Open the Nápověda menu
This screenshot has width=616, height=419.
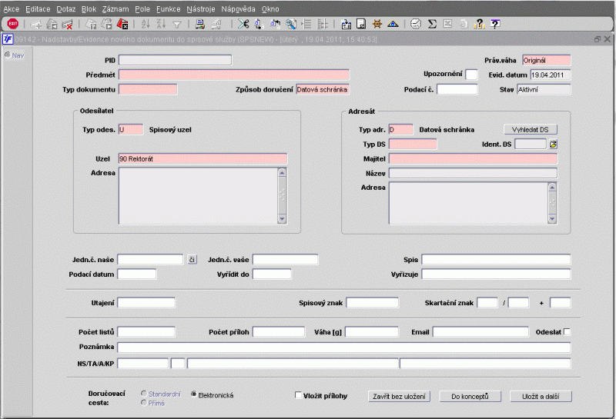[x=238, y=9]
